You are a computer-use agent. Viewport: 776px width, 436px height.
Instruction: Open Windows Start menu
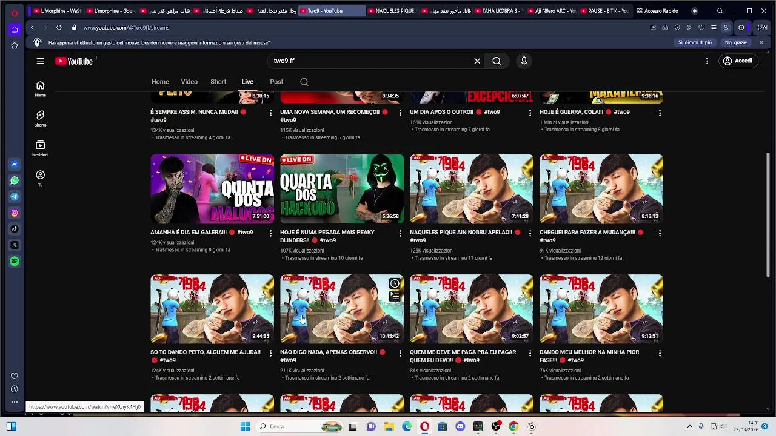[x=245, y=426]
